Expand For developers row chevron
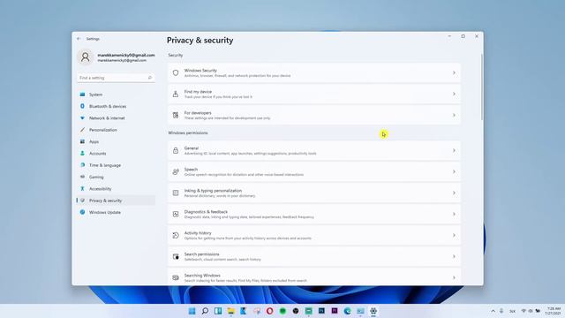This screenshot has height=318, width=565. pos(454,115)
